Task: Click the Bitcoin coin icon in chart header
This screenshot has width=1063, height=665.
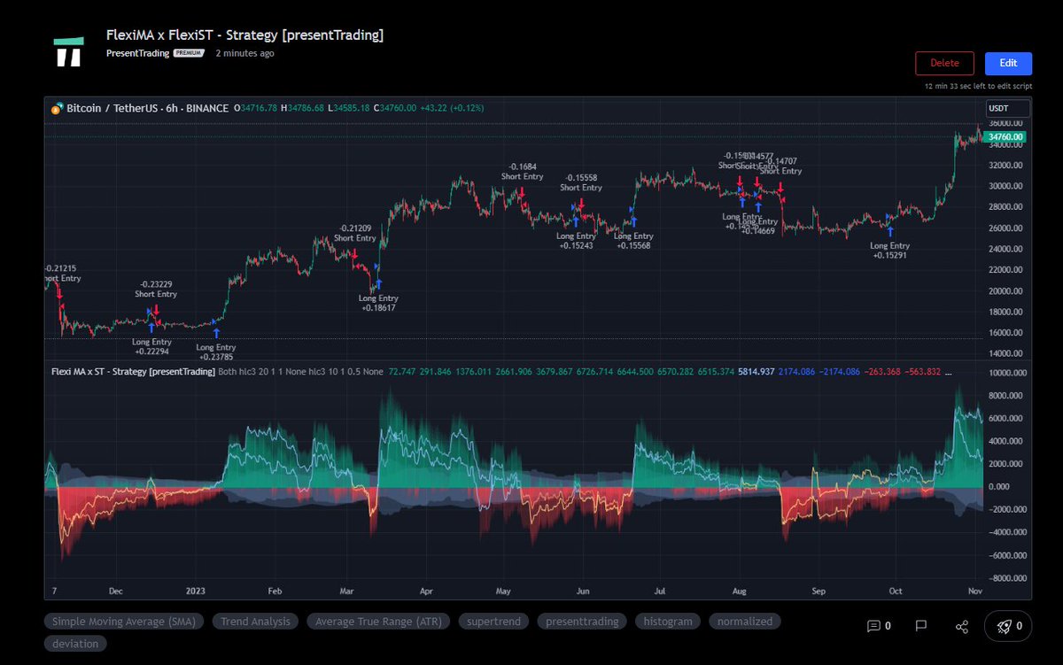Action: pos(57,108)
